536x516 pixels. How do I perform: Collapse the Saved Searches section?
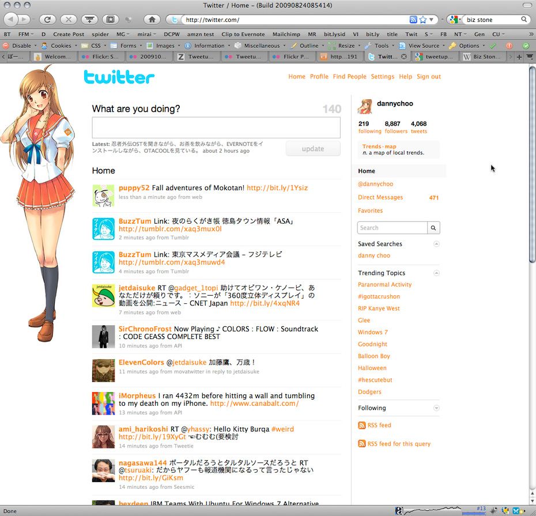(x=436, y=244)
